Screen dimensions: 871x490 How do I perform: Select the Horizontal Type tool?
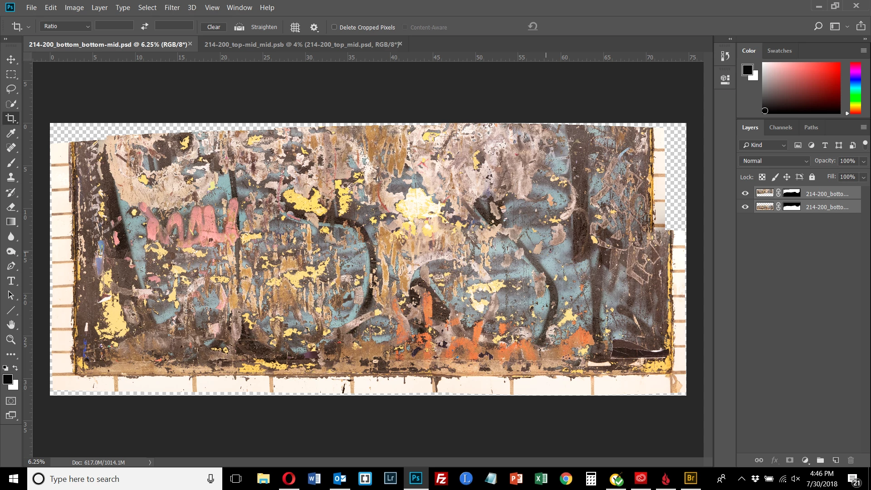click(11, 281)
